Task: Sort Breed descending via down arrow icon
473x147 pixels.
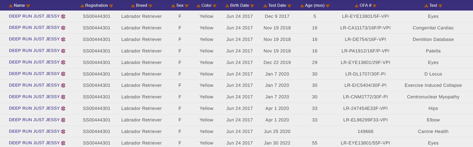Action: [150, 6]
